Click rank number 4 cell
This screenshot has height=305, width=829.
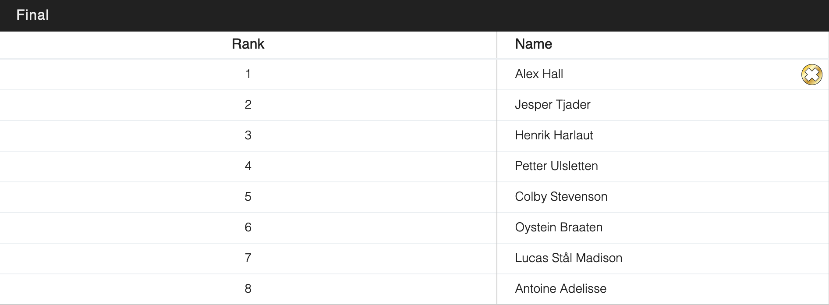[x=248, y=166]
